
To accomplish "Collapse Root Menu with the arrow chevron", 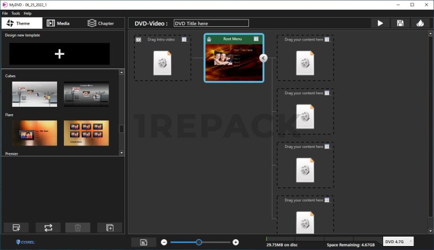I will pos(263,58).
